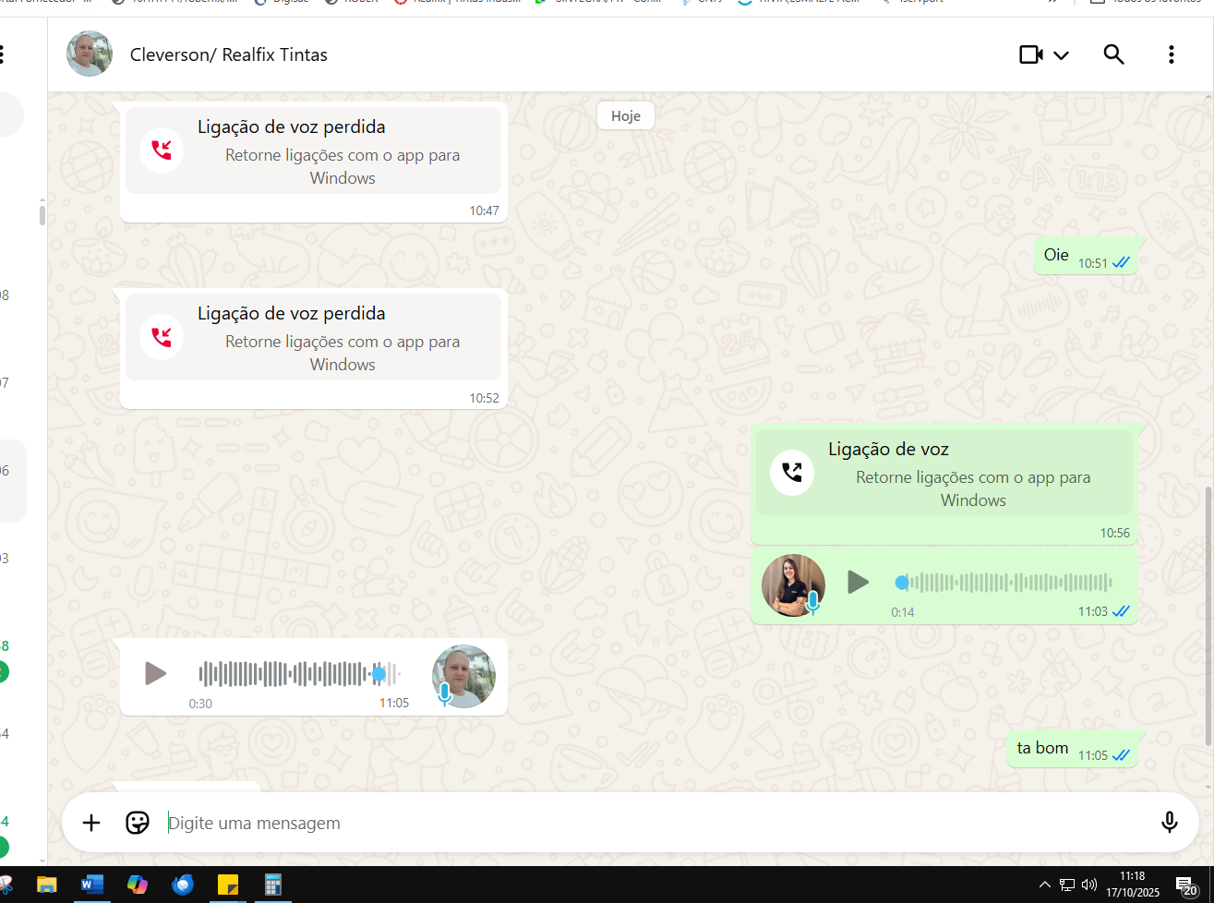Click the missed voice call at 10:47
The width and height of the screenshot is (1214, 903).
pyautogui.click(x=313, y=151)
